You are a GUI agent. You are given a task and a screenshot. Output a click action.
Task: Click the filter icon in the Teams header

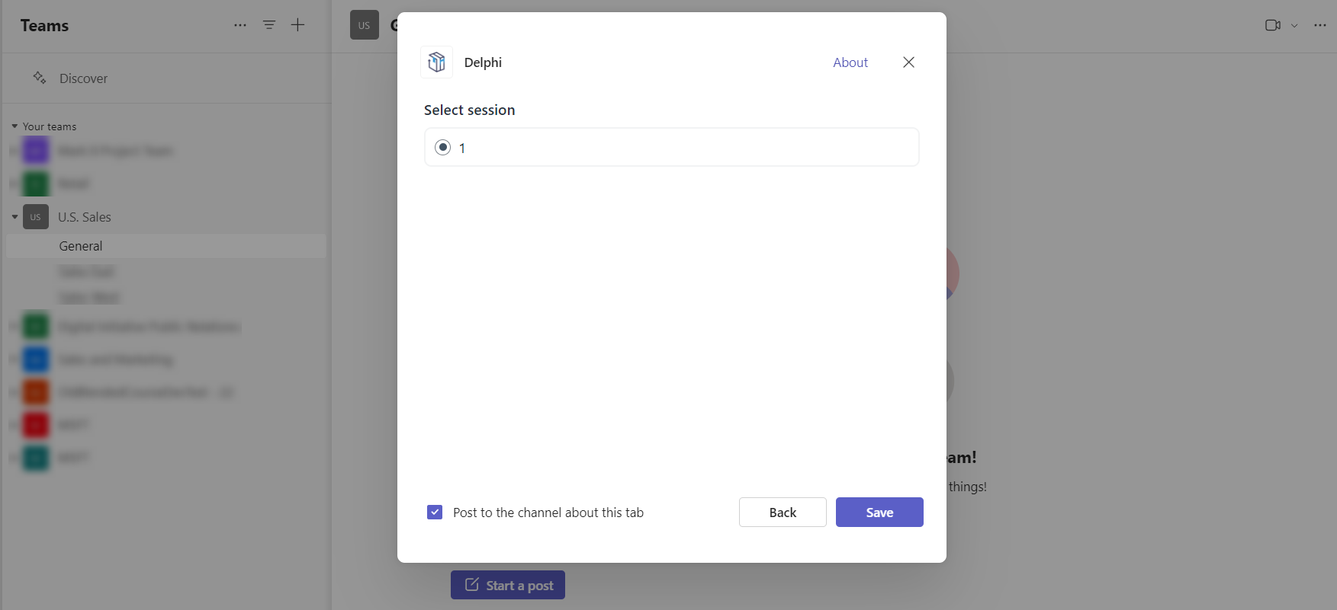(269, 24)
